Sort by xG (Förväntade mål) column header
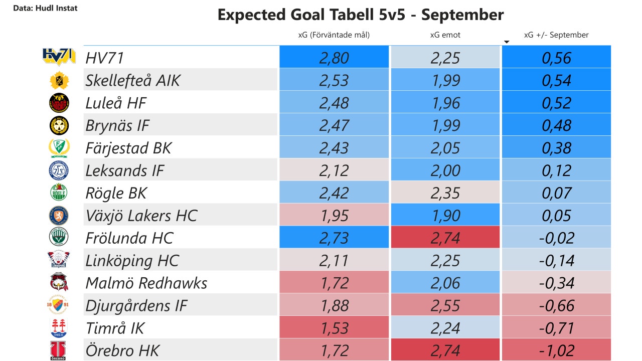Viewport: 642px width, 361px height. 334,35
